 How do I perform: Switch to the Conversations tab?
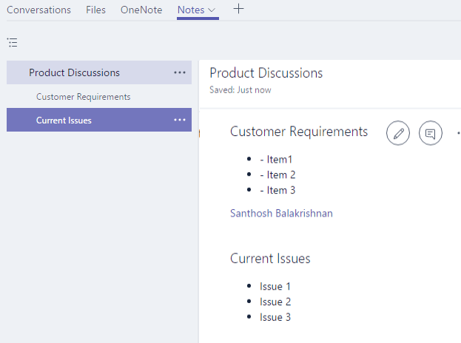pos(38,10)
